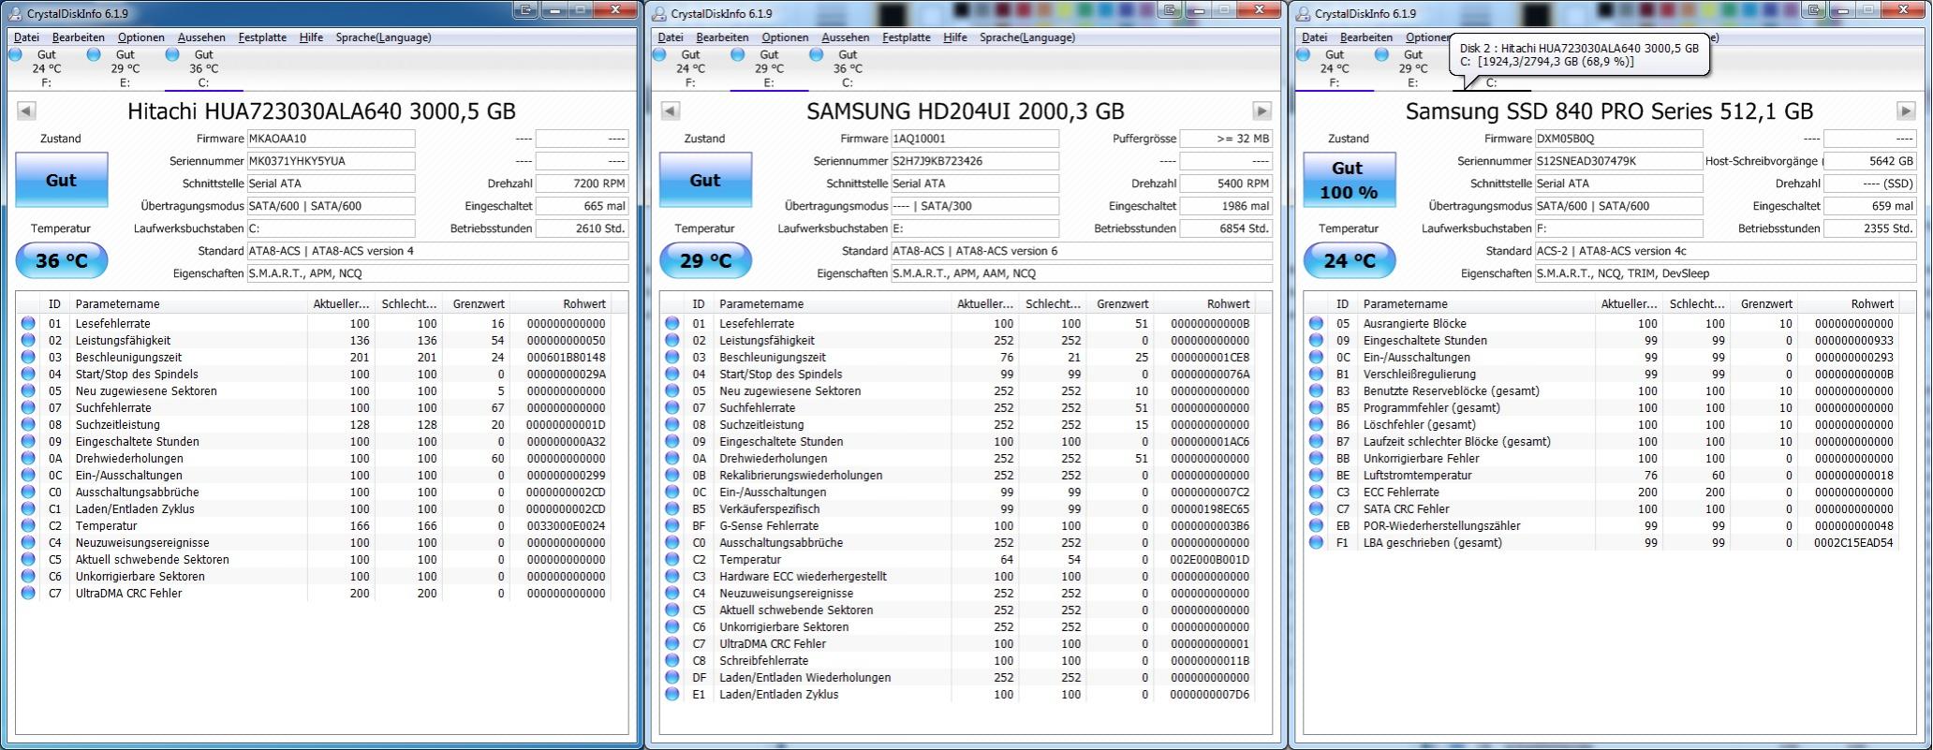The width and height of the screenshot is (1933, 750).
Task: Select Benutzte Reserveblöcke (gesamt) row
Action: tap(1603, 390)
